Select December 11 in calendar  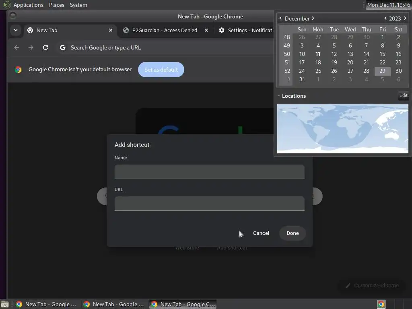point(318,54)
